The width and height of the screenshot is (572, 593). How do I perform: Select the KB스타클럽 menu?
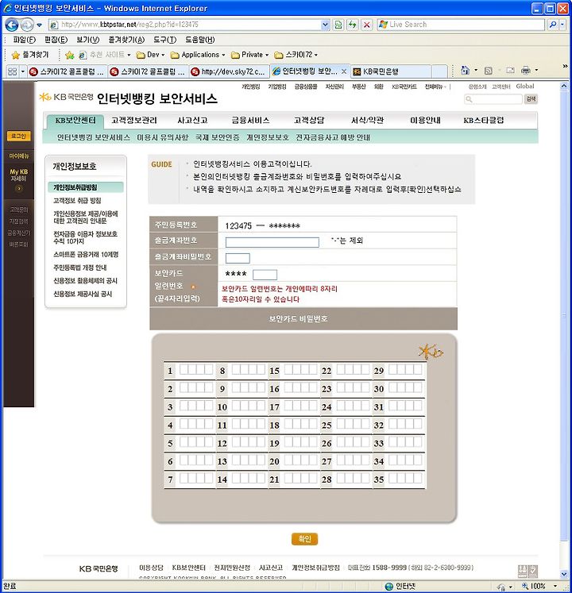click(484, 121)
